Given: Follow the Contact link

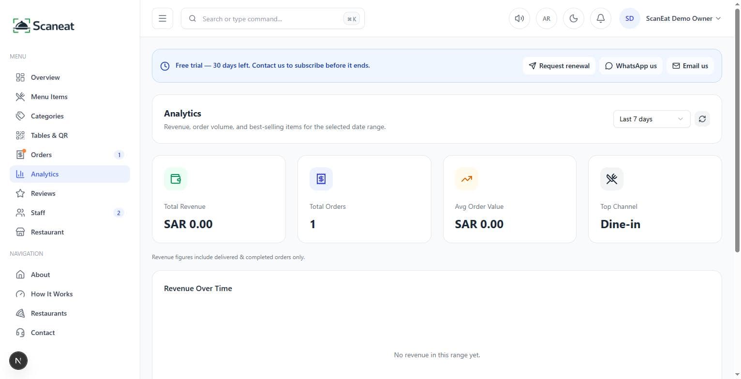Looking at the screenshot, I should [70, 333].
